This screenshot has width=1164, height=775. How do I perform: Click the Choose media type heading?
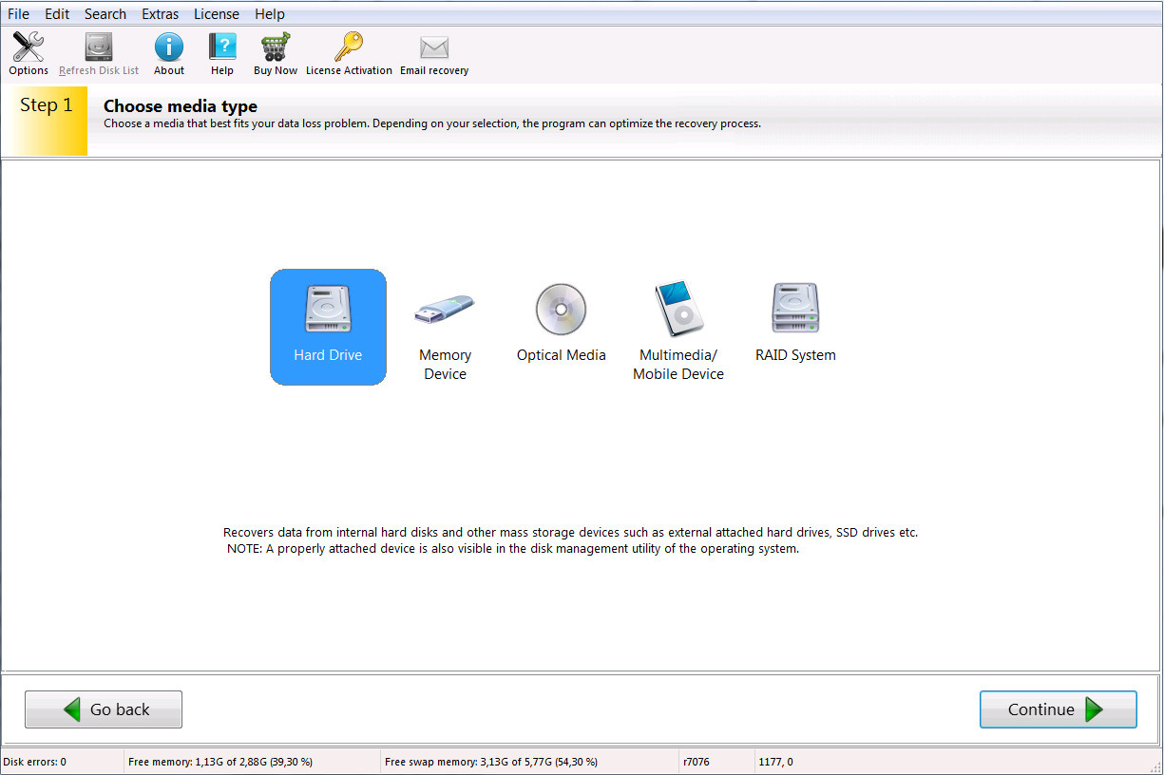coord(181,106)
